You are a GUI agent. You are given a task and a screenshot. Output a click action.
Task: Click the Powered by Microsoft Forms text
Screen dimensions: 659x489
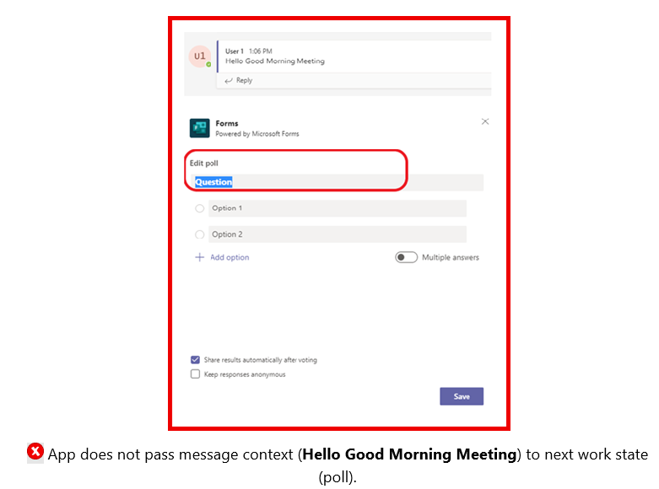click(257, 134)
